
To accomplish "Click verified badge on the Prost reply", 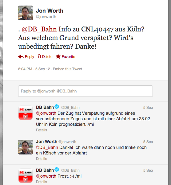I will point(57,170).
